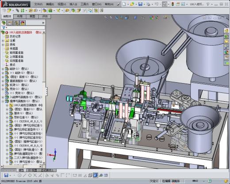Select the FeatureManager design tree icon

pyautogui.click(x=4, y=23)
